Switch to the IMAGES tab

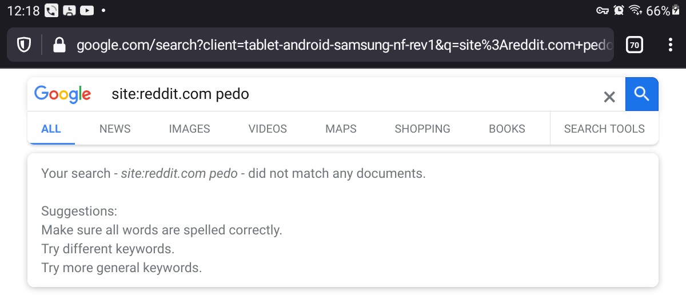coord(189,129)
